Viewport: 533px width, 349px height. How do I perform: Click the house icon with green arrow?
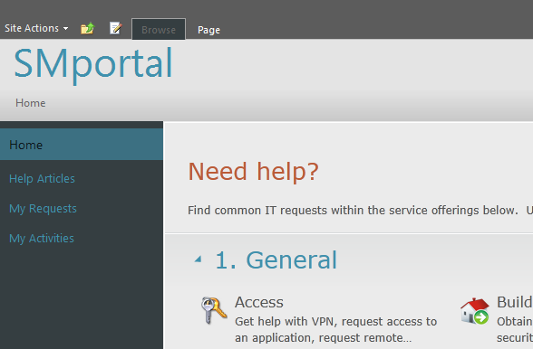coord(475,311)
